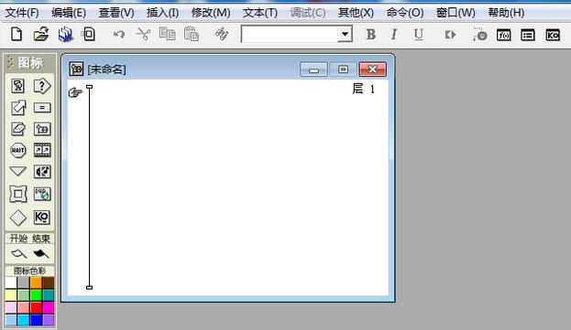Toggle Italic text formatting
Image resolution: width=571 pixels, height=330 pixels.
394,35
